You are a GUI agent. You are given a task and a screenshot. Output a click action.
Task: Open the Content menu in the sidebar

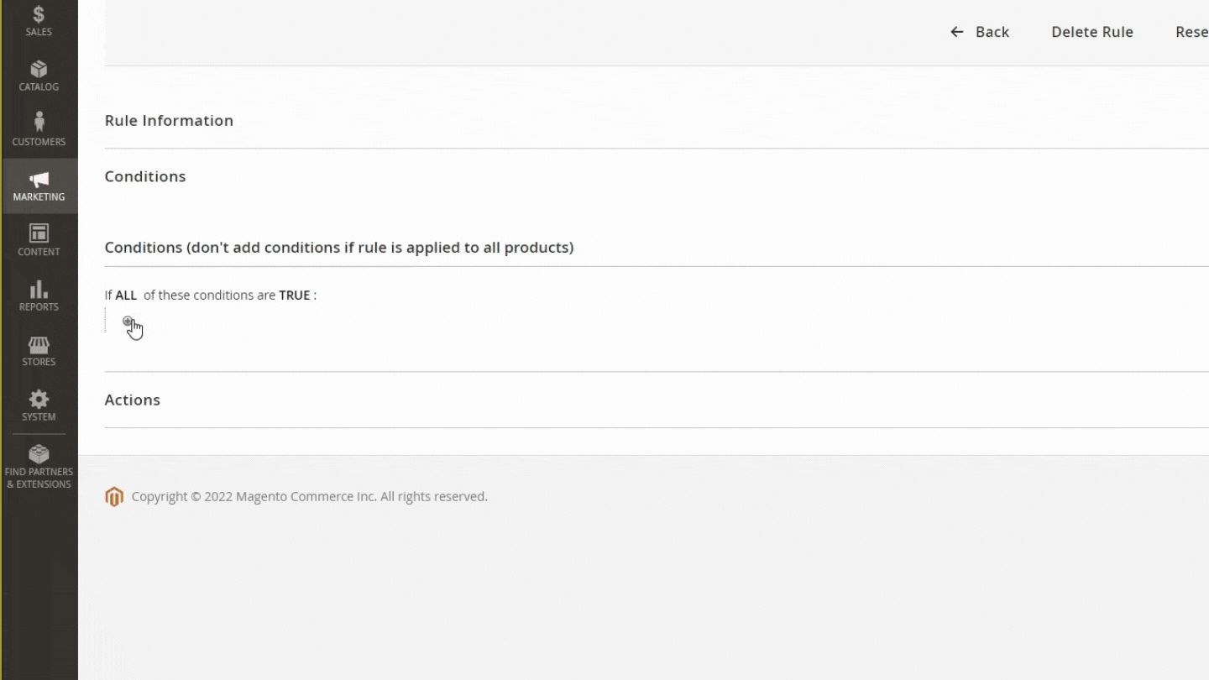[39, 238]
